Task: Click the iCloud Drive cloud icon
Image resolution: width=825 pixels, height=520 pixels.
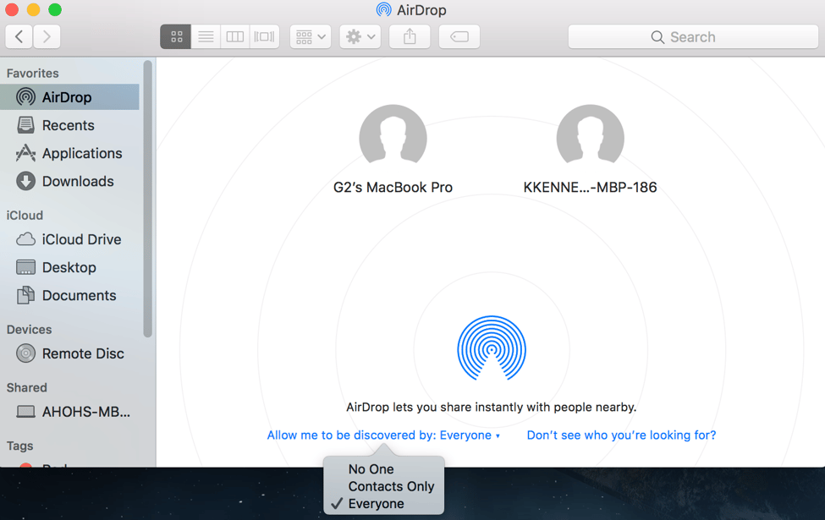Action: 25,239
